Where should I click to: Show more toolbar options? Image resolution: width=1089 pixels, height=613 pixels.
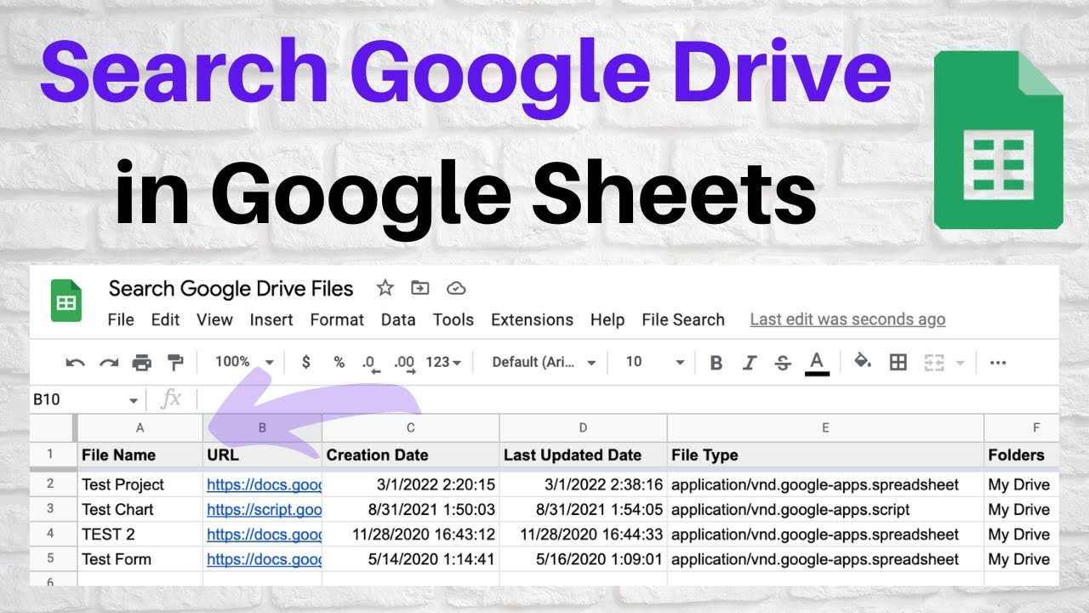(999, 363)
